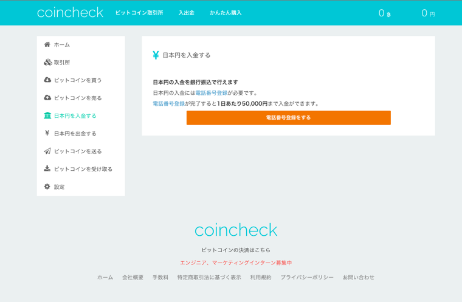The image size is (462, 302).
Task: Click the coins icon beside 取引所
Action: [48, 62]
